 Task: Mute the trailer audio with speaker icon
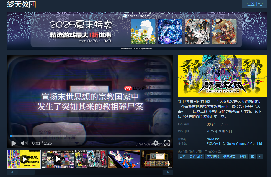click(25, 143)
